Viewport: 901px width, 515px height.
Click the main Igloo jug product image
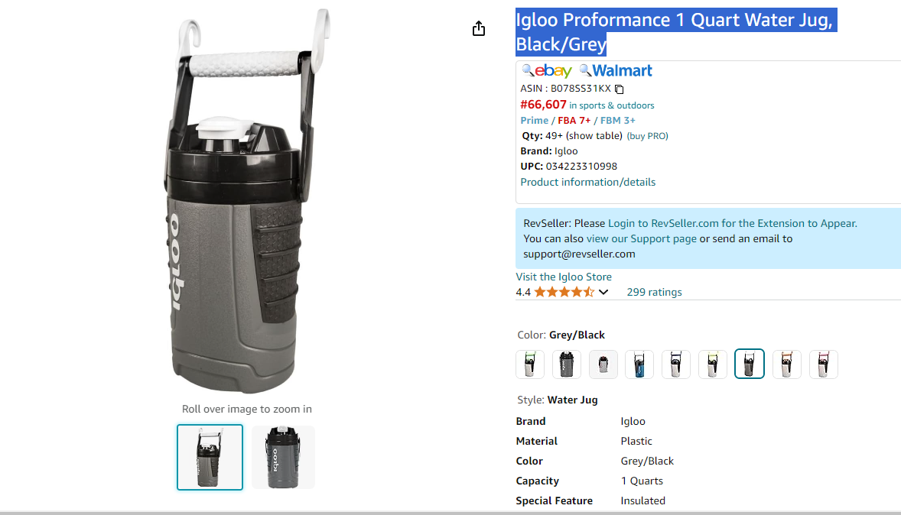(x=247, y=202)
